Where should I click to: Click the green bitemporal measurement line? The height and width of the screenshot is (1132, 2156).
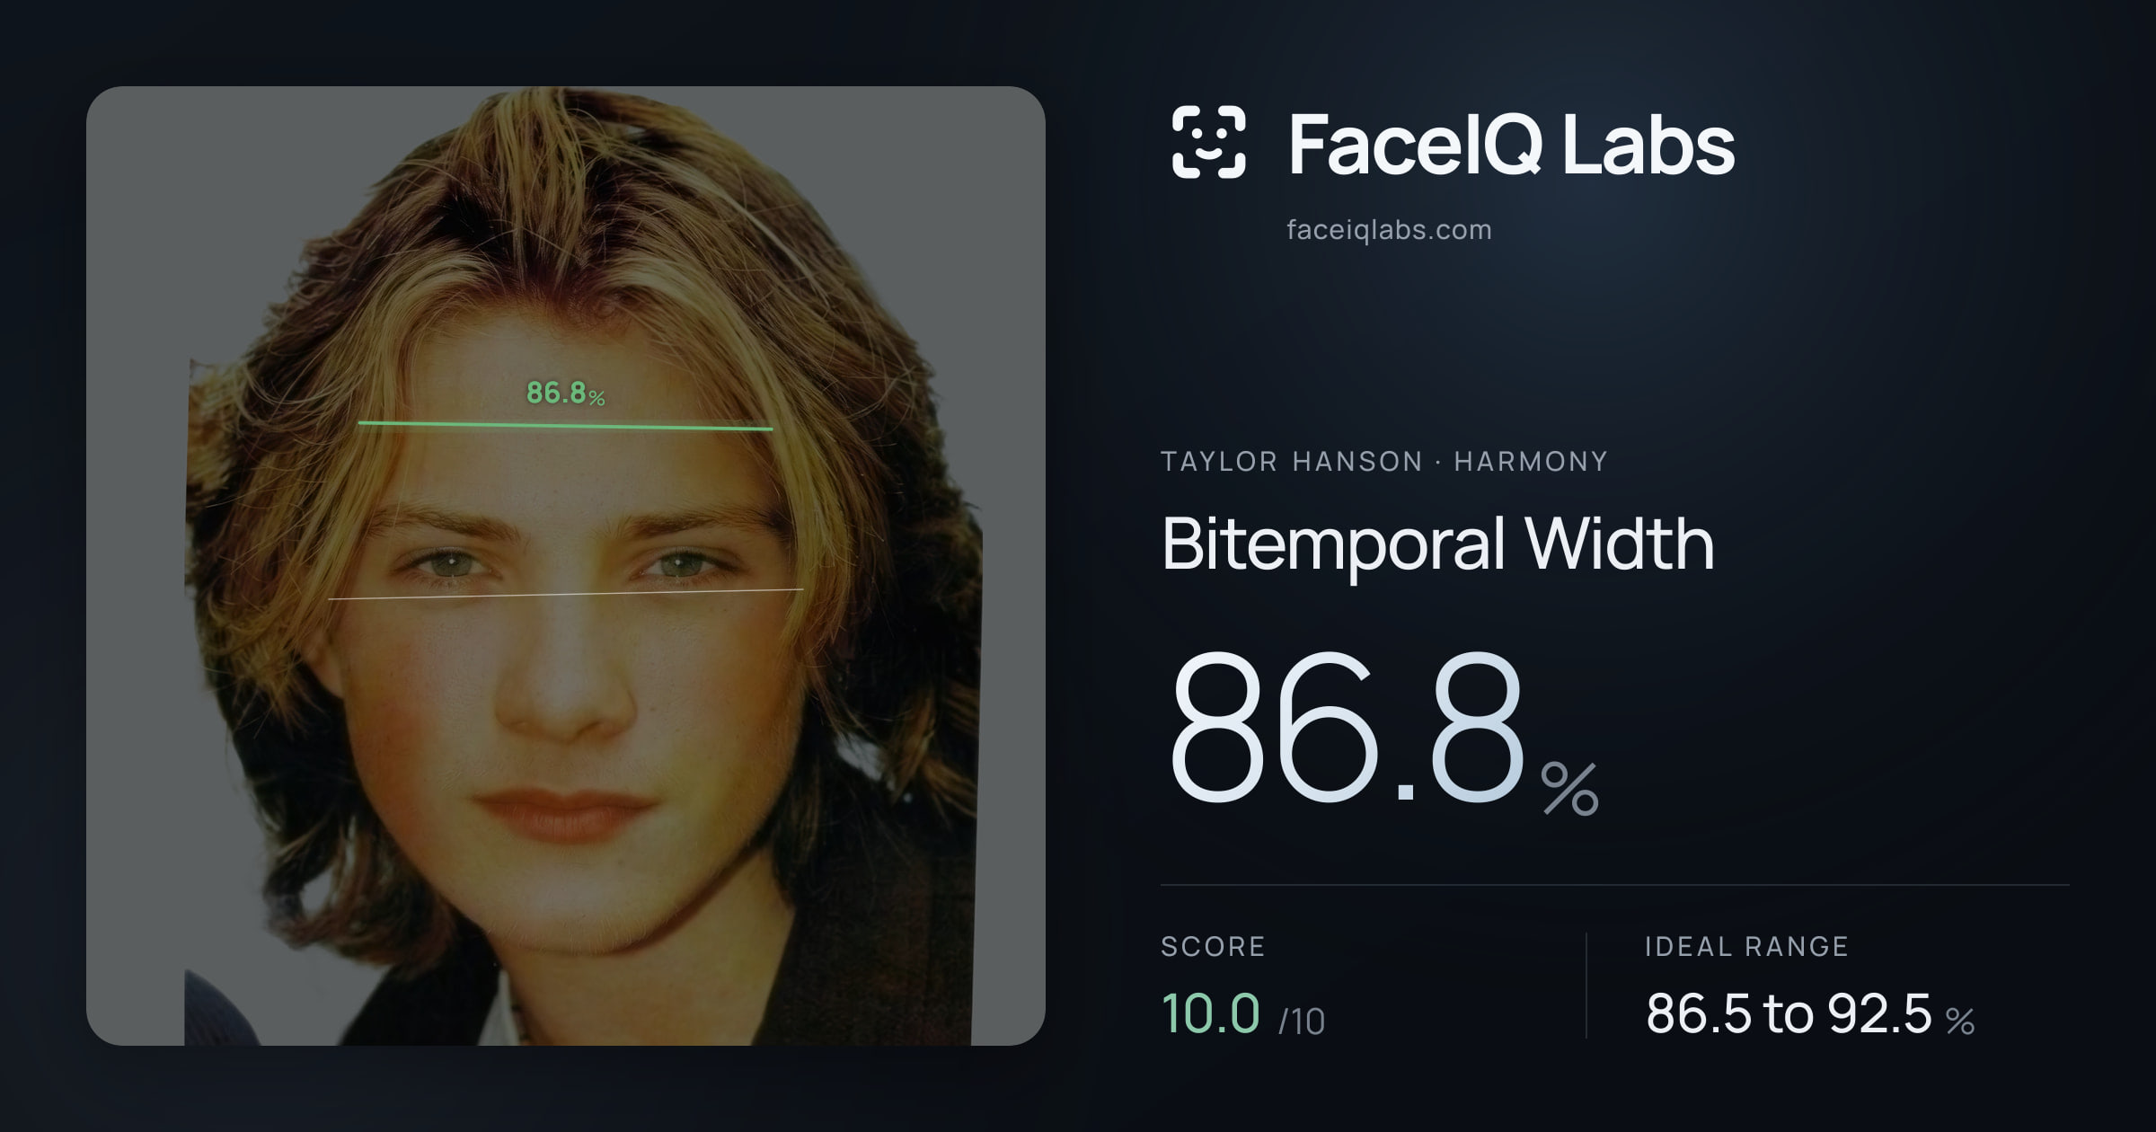coord(566,426)
